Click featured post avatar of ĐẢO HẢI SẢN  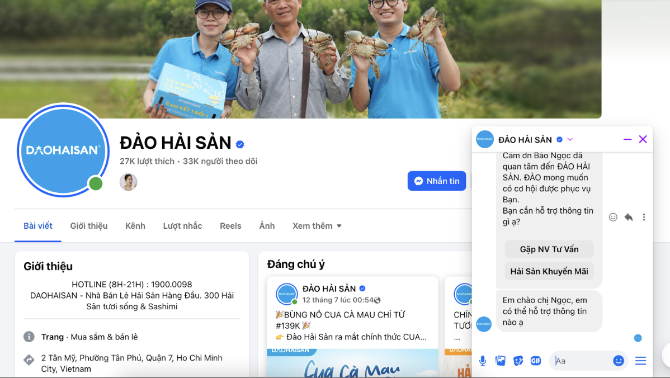click(287, 294)
